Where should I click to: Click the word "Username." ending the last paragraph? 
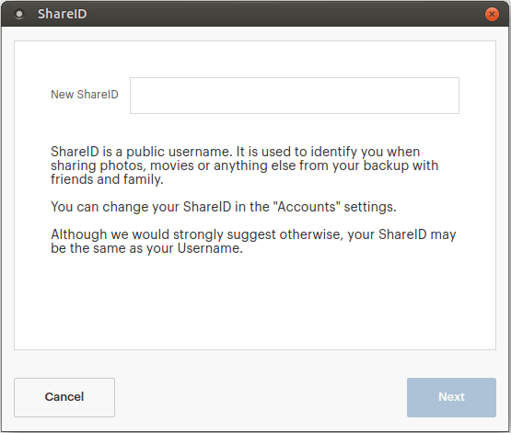pyautogui.click(x=210, y=248)
